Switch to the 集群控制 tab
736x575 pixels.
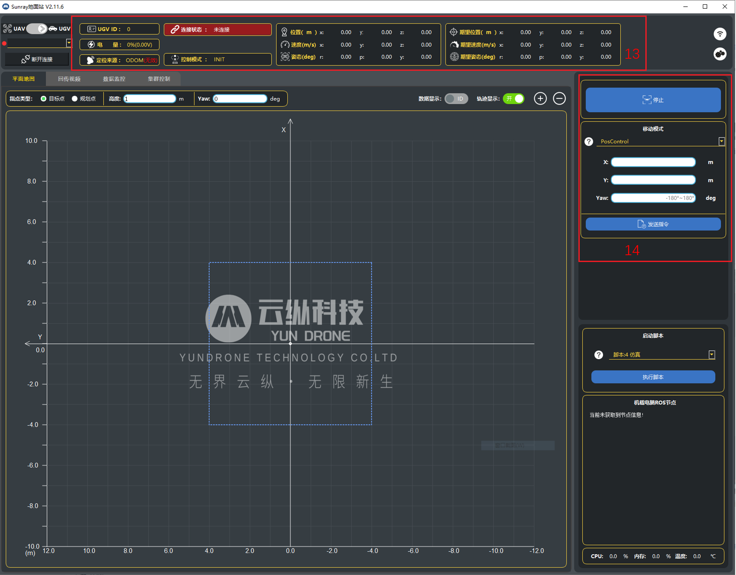pyautogui.click(x=159, y=79)
